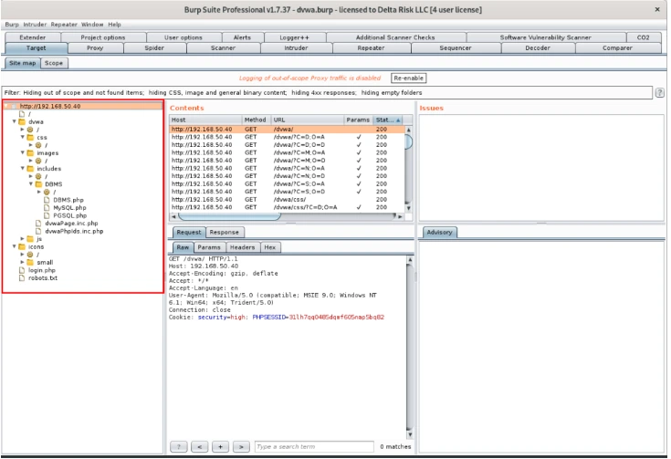The image size is (671, 459).
Task: Click the dvwa folder icon in site map
Action: click(22, 122)
